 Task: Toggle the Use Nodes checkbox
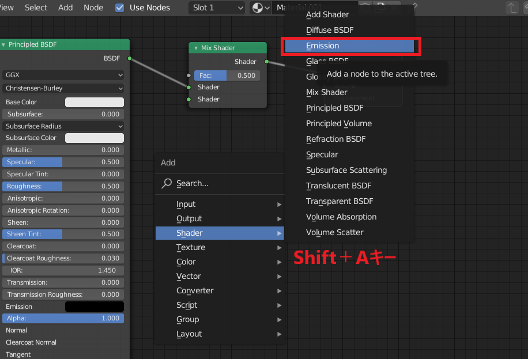(x=119, y=7)
